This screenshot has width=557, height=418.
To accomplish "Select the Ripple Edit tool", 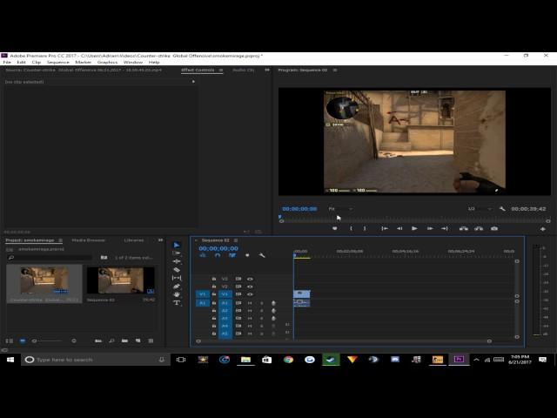I will click(177, 261).
